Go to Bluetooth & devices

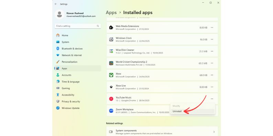click(78, 49)
